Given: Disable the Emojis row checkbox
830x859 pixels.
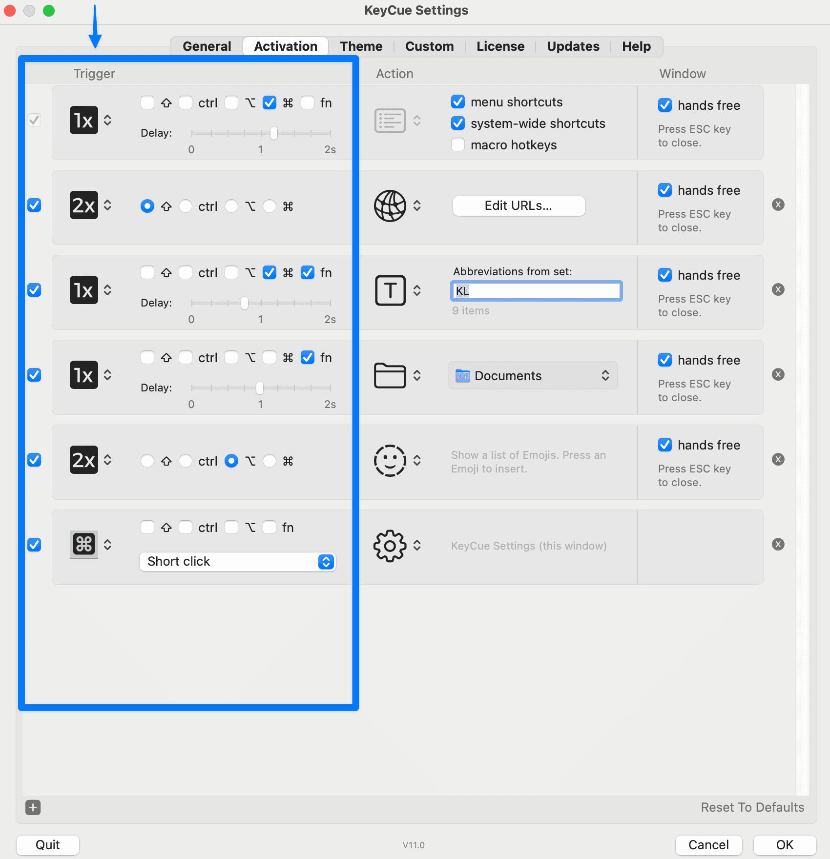Looking at the screenshot, I should [x=34, y=460].
